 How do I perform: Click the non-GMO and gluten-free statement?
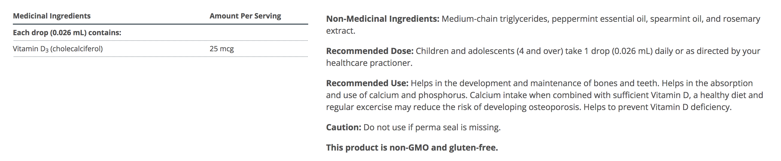pyautogui.click(x=412, y=148)
